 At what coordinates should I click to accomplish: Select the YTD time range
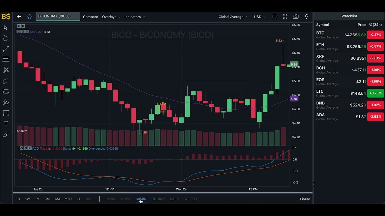click(x=68, y=199)
